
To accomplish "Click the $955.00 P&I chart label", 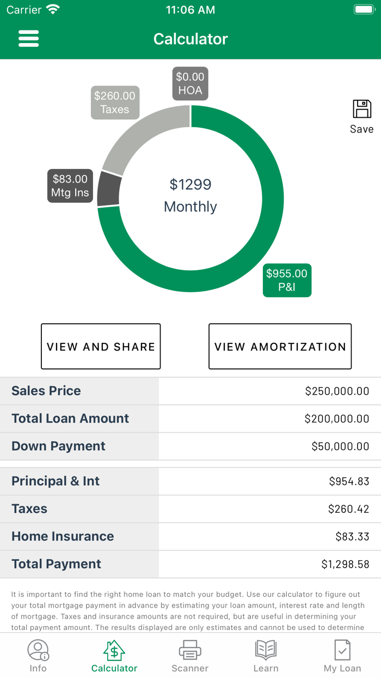I will tap(287, 280).
